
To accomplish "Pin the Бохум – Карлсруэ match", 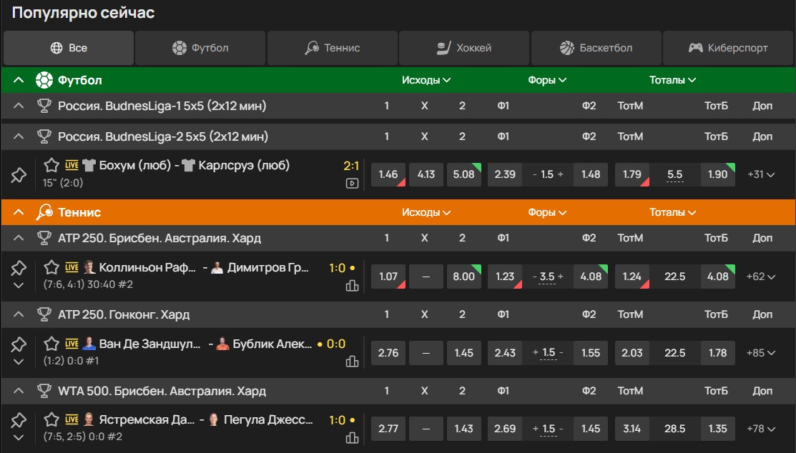I will 18,174.
